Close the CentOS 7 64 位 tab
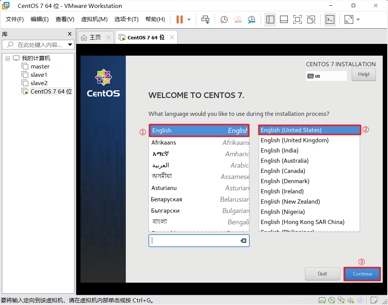The height and width of the screenshot is (305, 388). [x=172, y=37]
